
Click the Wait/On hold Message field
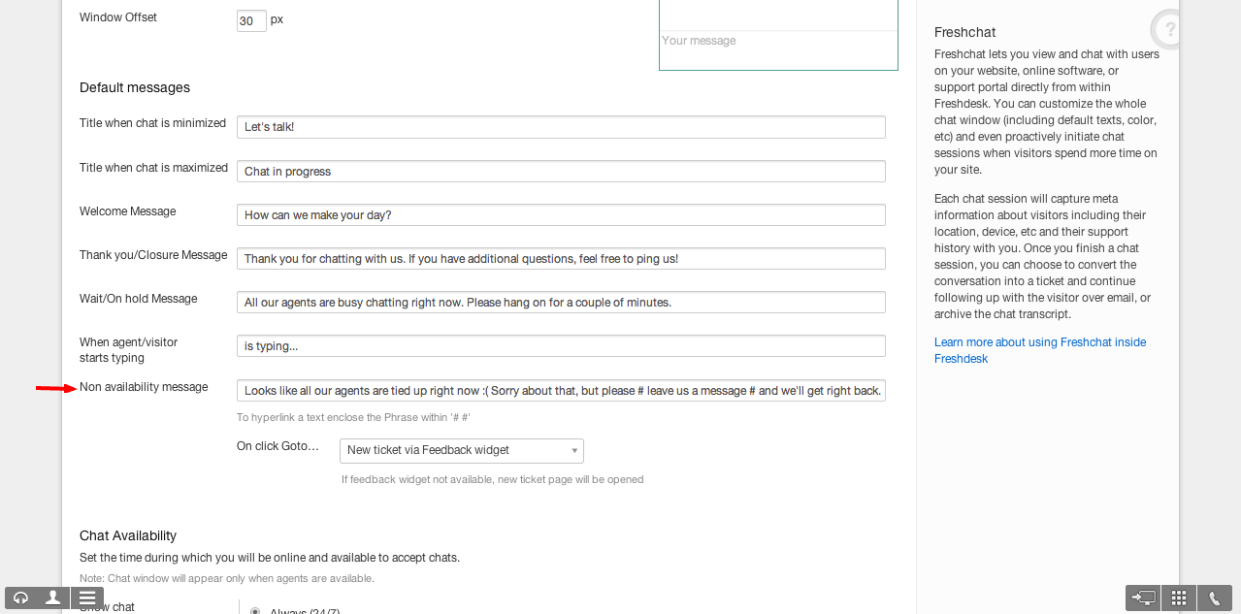(x=561, y=303)
